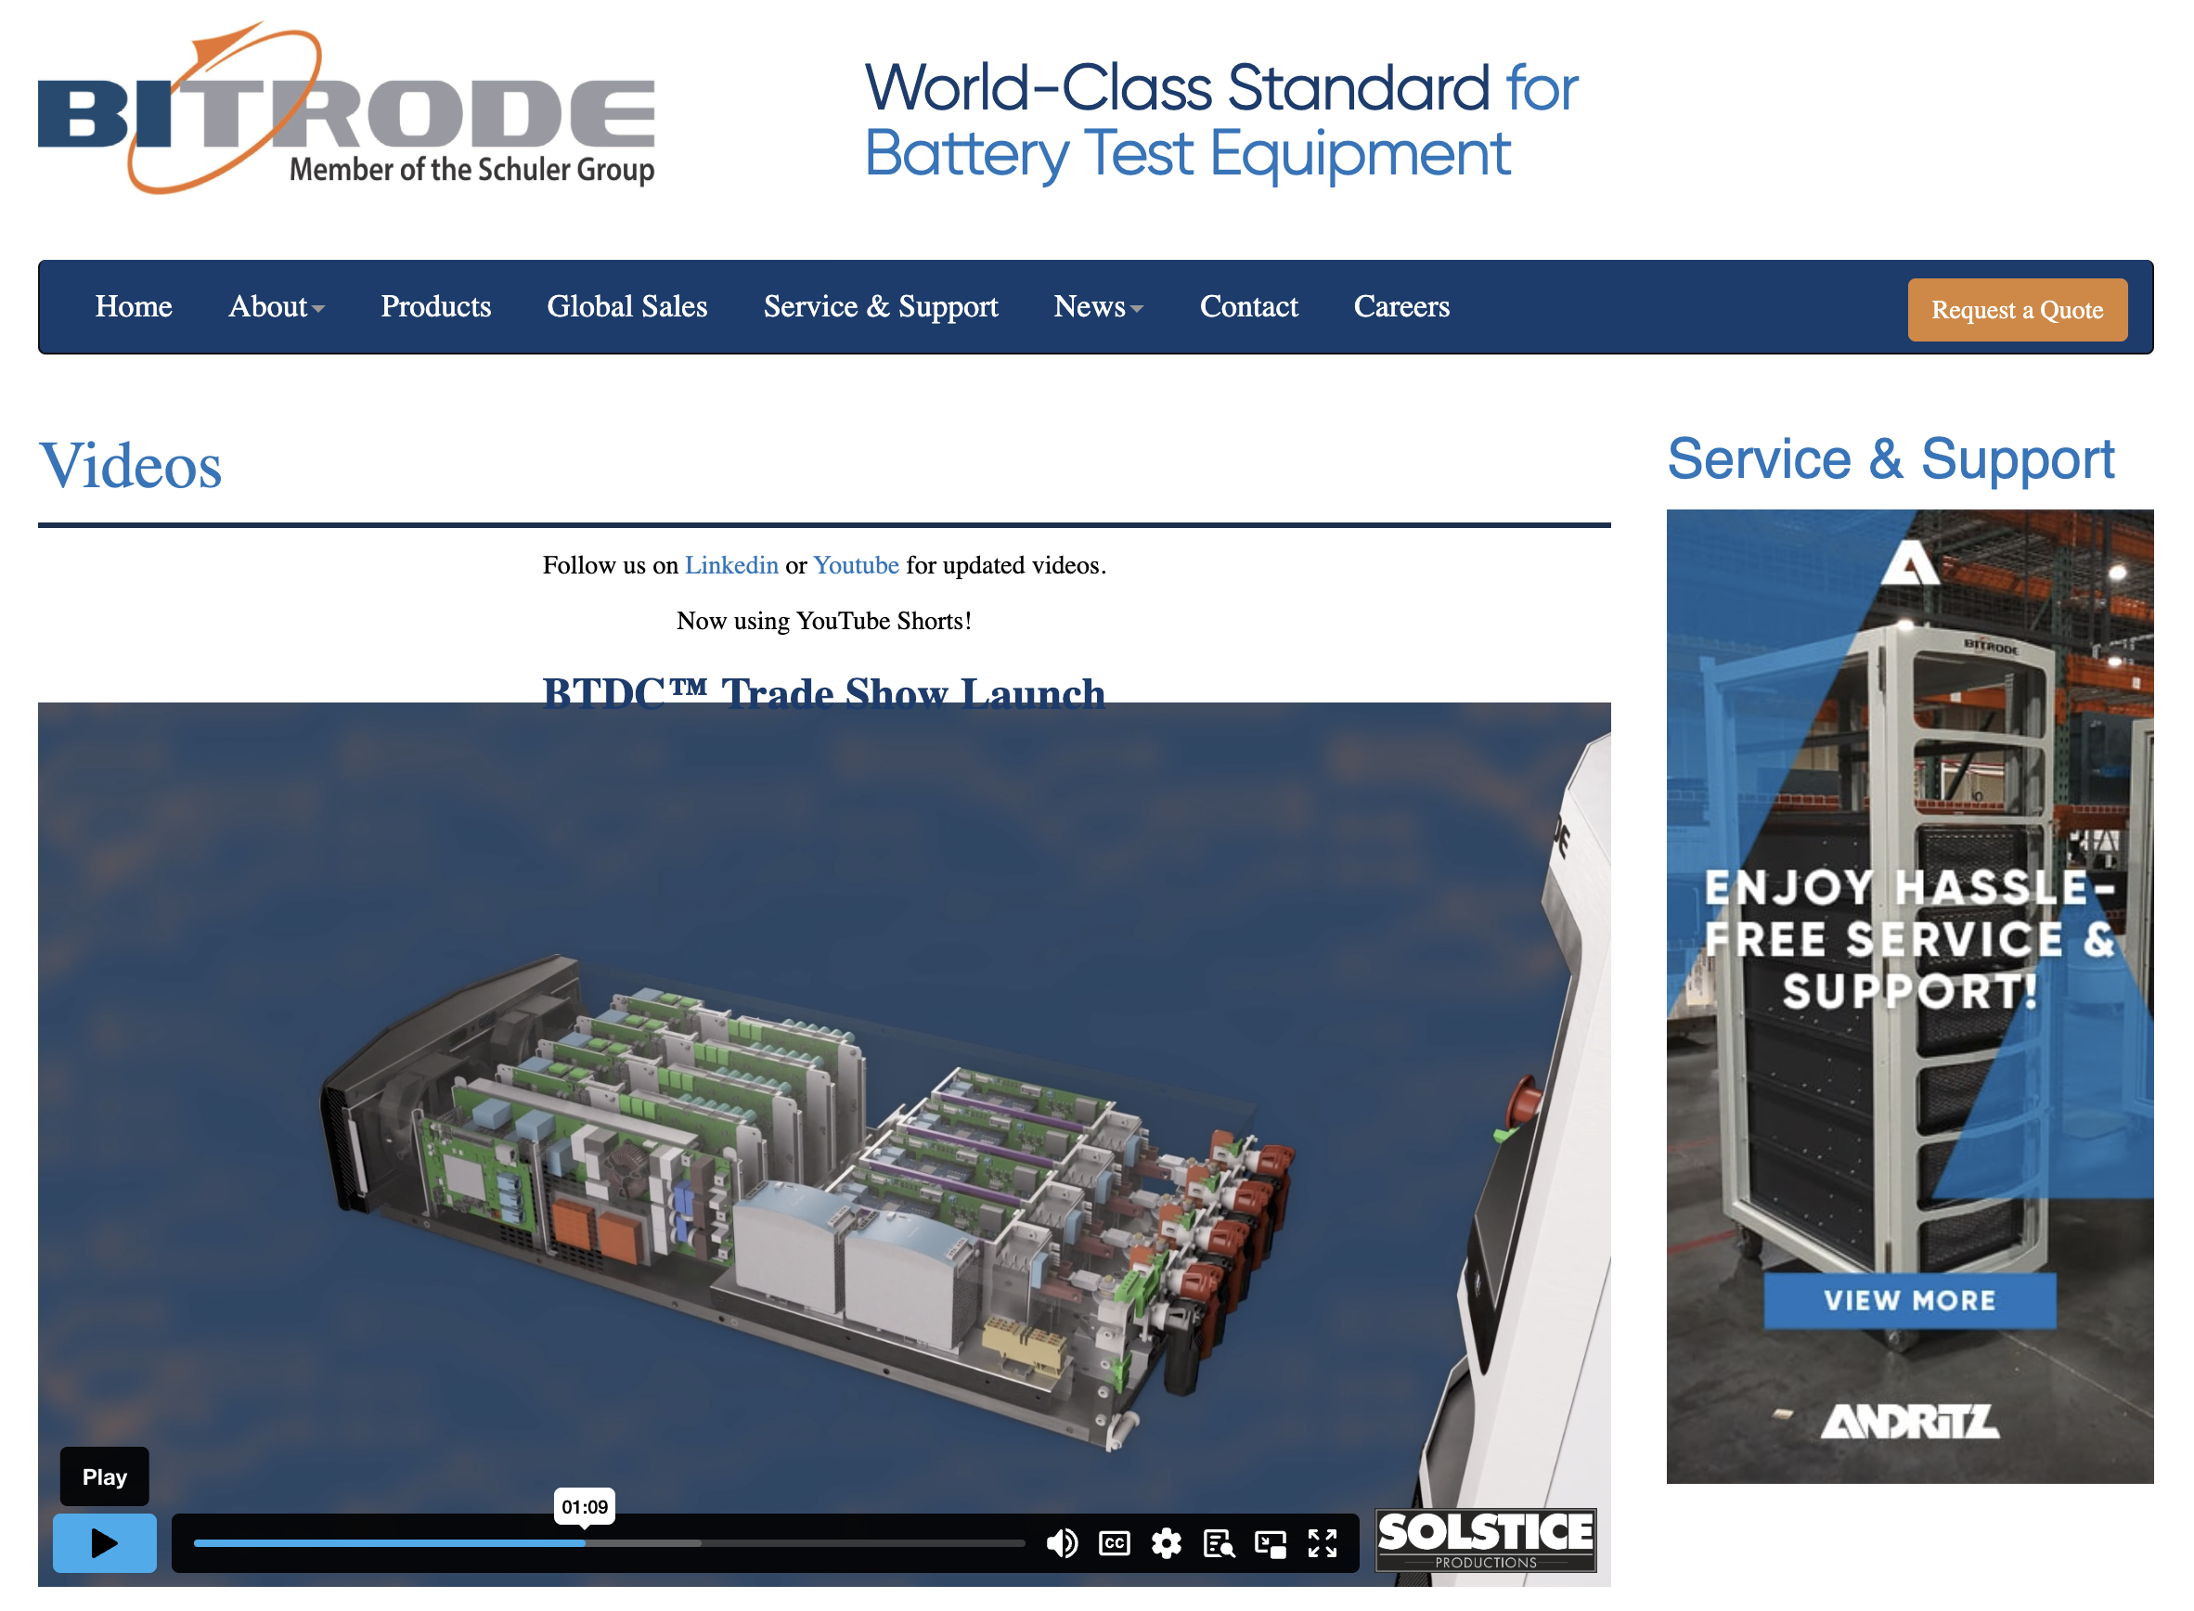Mute the video using the volume icon
2194x1611 pixels.
1062,1543
